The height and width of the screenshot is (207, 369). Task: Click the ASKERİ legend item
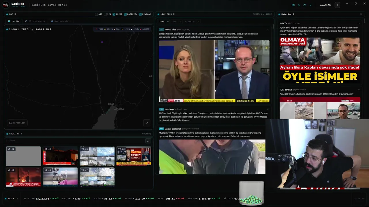click(145, 29)
